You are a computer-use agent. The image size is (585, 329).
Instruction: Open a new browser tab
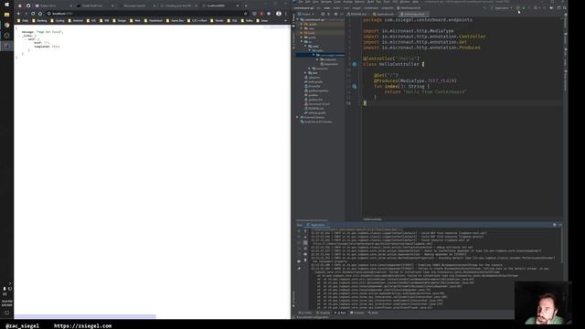point(246,5)
